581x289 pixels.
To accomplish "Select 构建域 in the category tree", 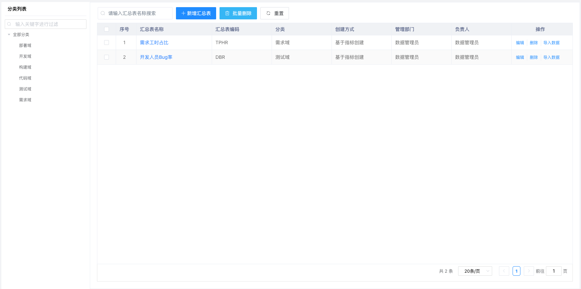I will click(25, 67).
